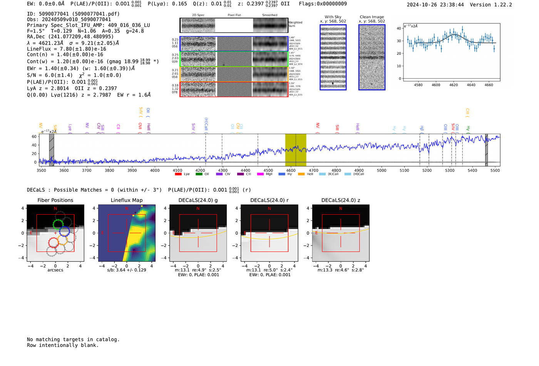Click the orange HeII legend swatch

click(x=301, y=174)
